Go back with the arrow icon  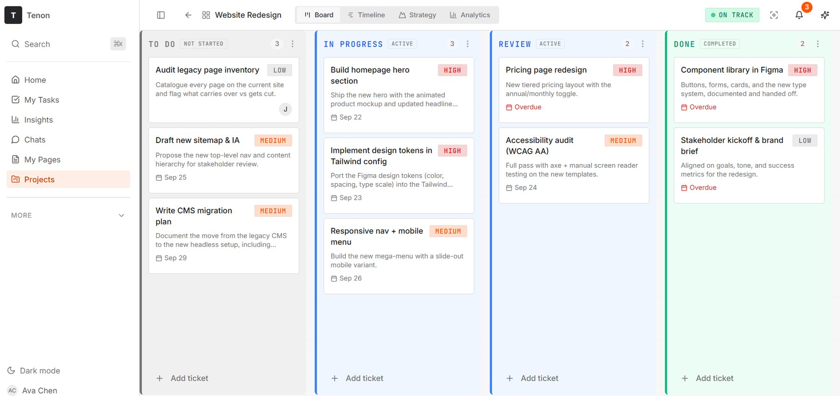(188, 15)
